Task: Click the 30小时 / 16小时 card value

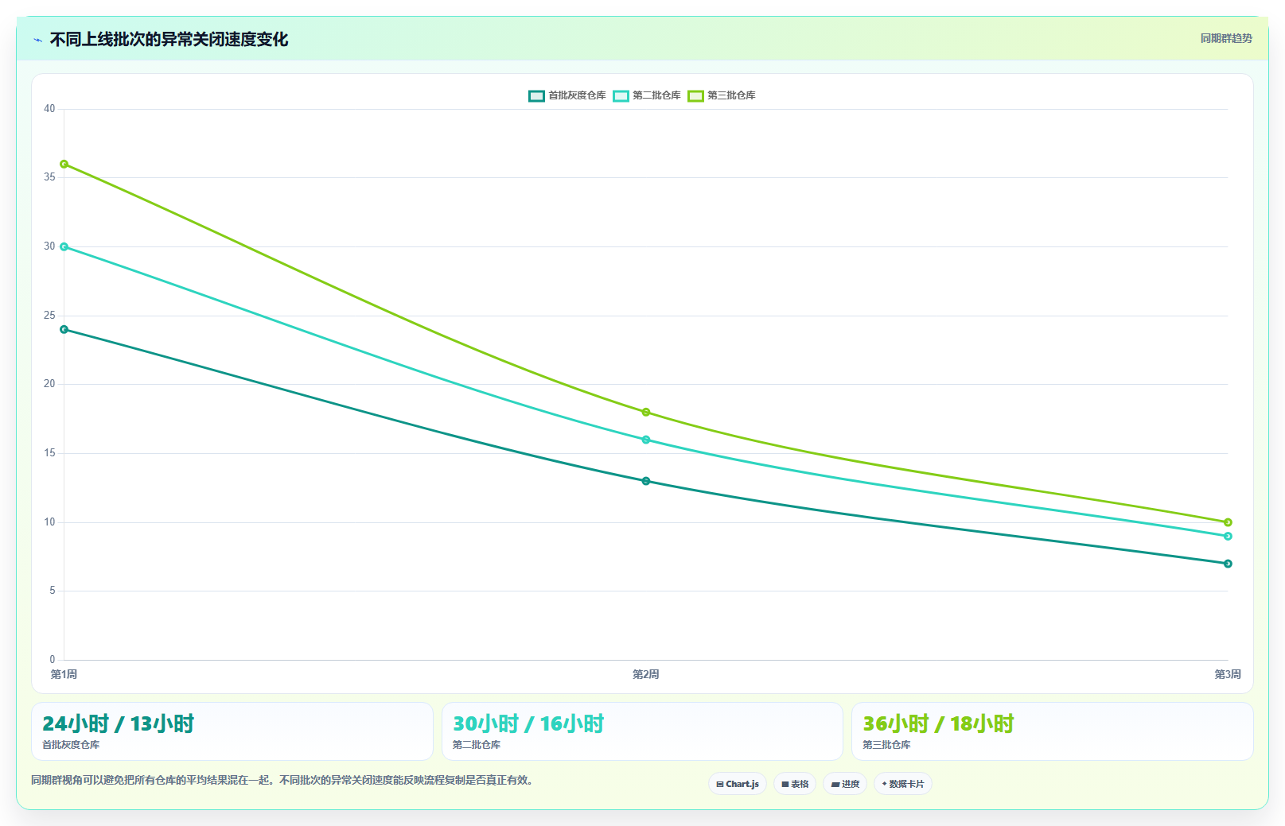Action: [x=528, y=723]
